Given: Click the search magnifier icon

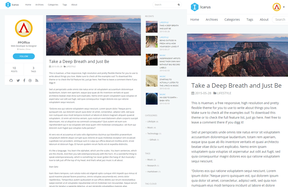Looking at the screenshot, I should (x=179, y=5).
